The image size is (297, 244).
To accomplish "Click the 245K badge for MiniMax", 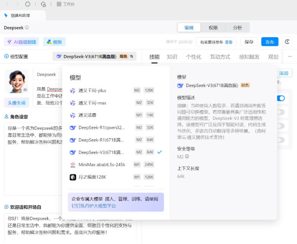I will pos(149,165).
